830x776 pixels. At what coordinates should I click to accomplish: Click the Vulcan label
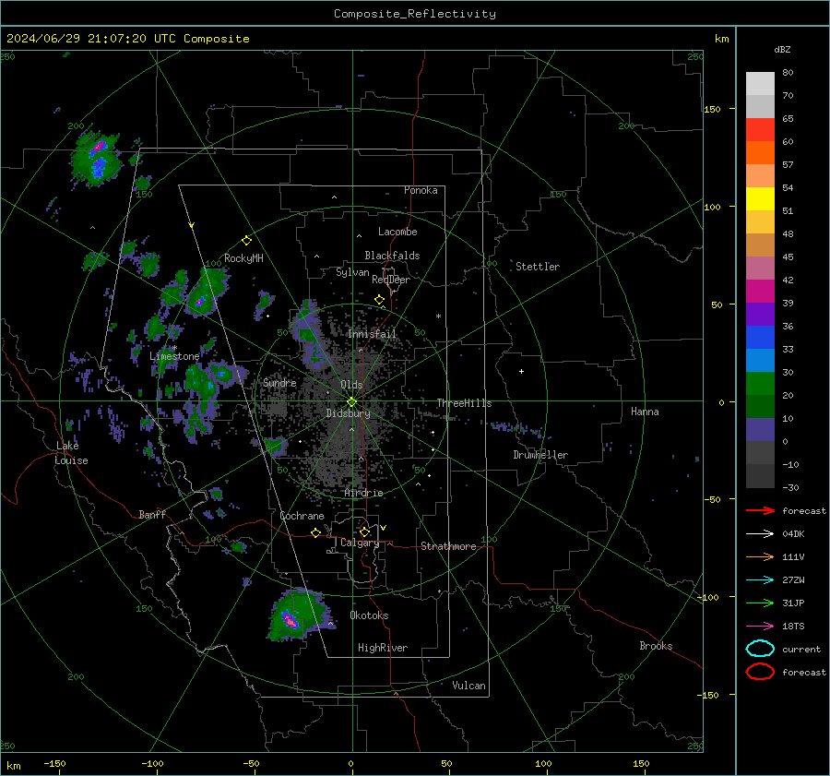pos(468,686)
